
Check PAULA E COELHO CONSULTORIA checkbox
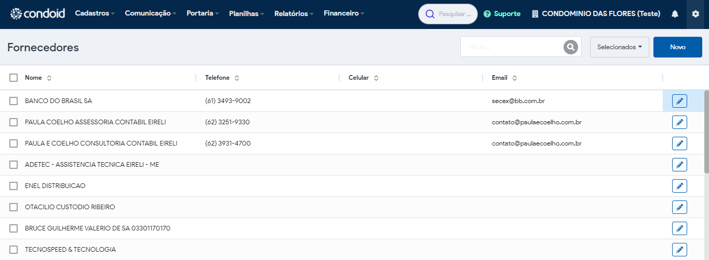click(14, 143)
